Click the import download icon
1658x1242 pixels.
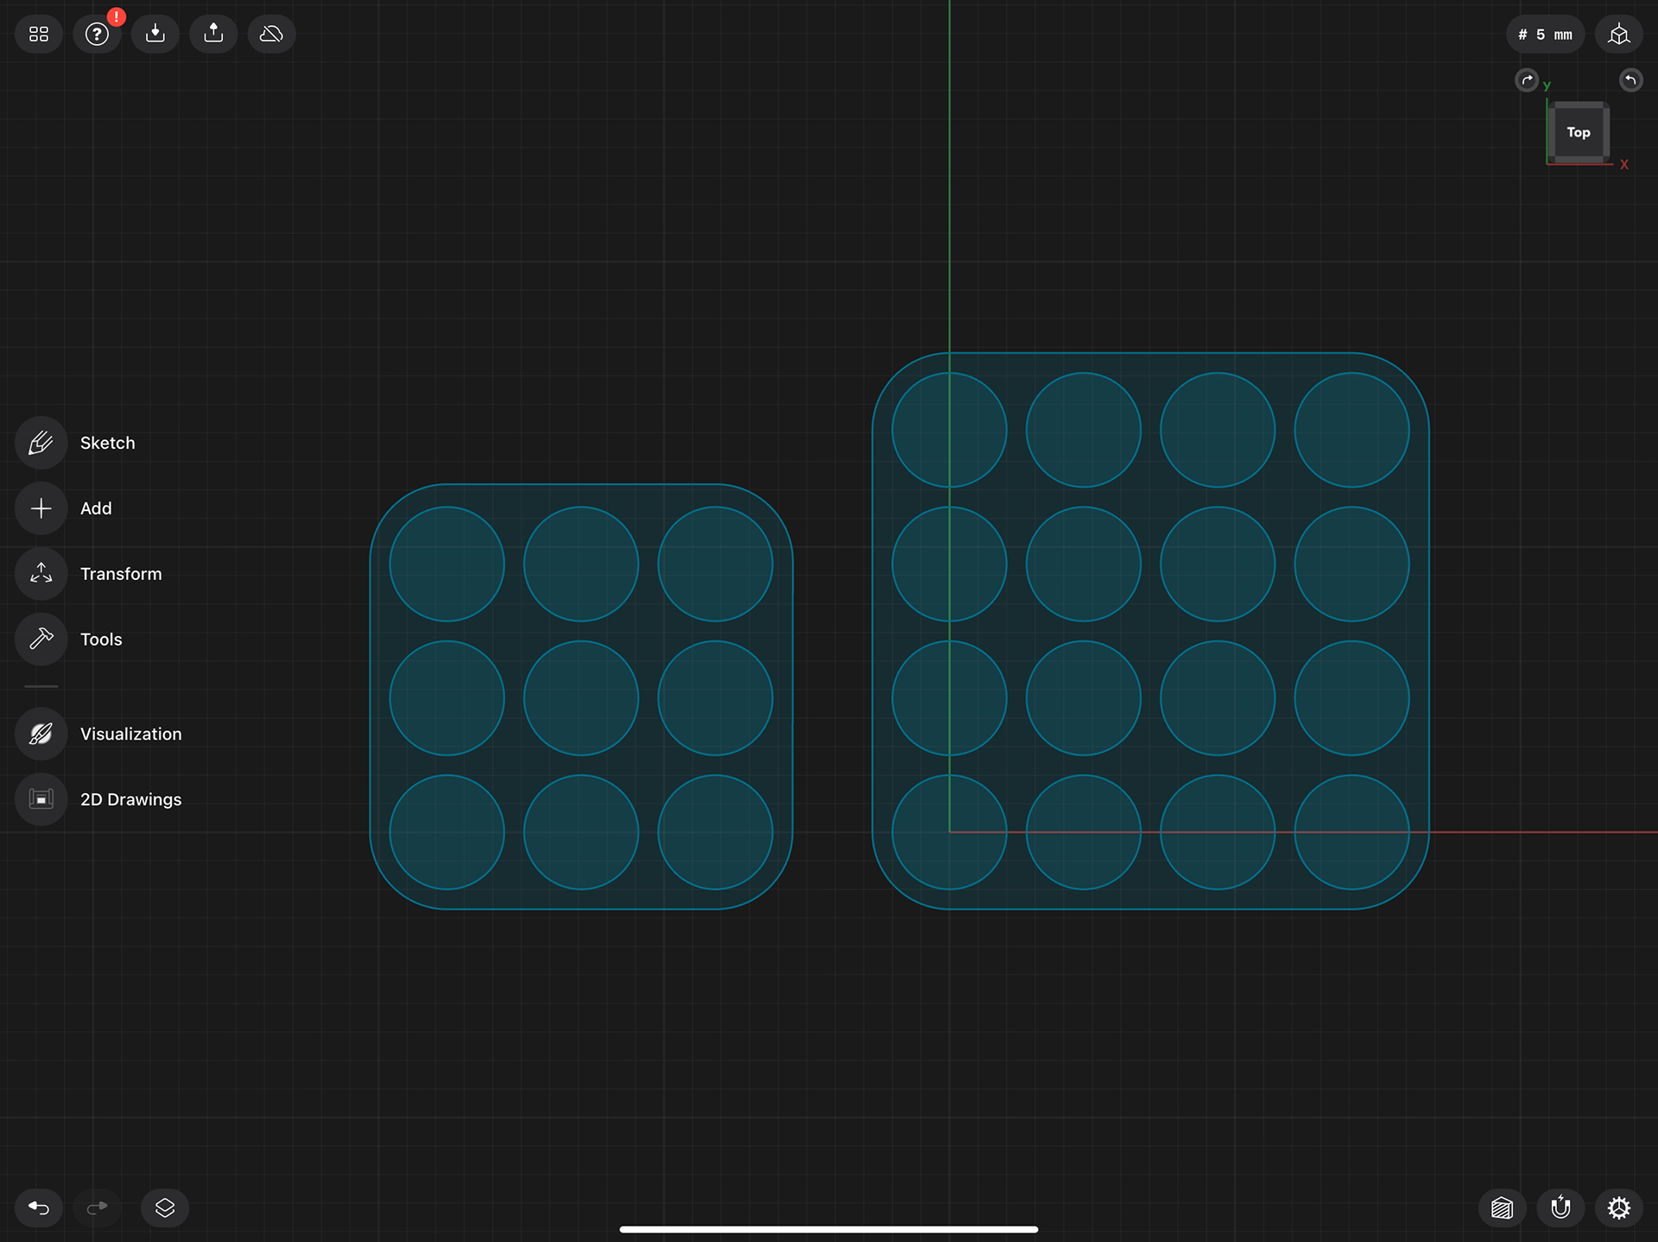pyautogui.click(x=155, y=35)
